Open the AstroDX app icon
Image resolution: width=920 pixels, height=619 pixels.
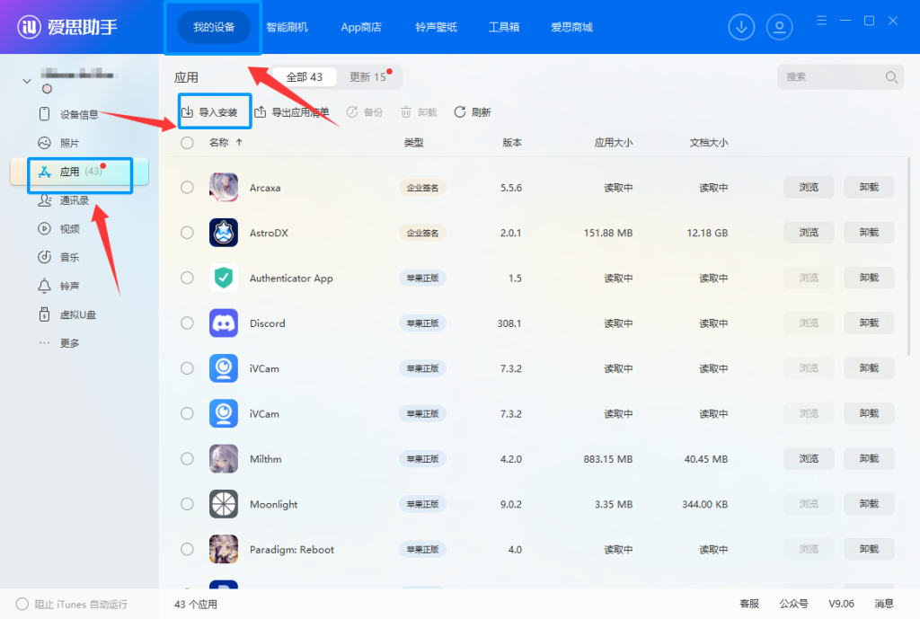(224, 233)
